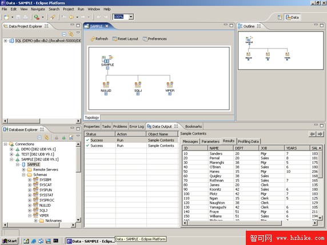Click next result arrow in Data Output
Viewport: 327px width, 245px height.
point(320,134)
